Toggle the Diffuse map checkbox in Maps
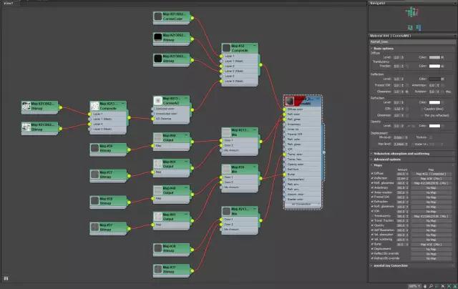 [372, 173]
